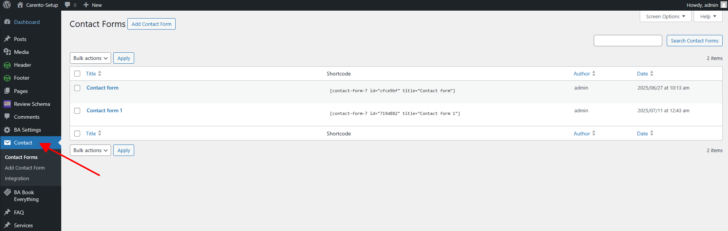The width and height of the screenshot is (728, 231).
Task: Check the select-all box in table header
Action: point(77,74)
